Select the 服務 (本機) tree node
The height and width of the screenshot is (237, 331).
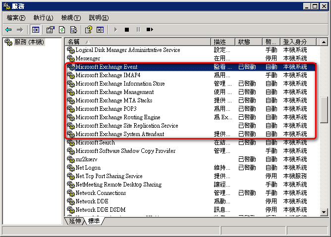[x=29, y=42]
